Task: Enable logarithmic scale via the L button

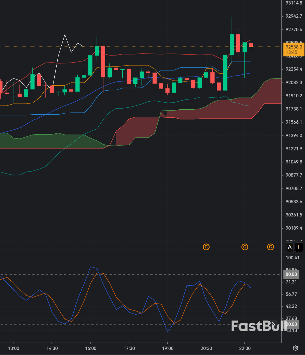Action: [x=299, y=247]
